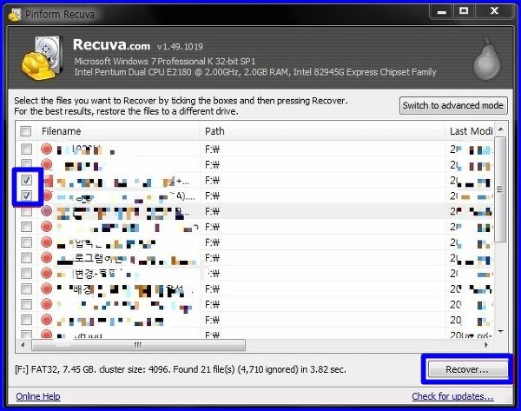This screenshot has height=411, width=521.
Task: Switch to advanced mode
Action: (x=453, y=105)
